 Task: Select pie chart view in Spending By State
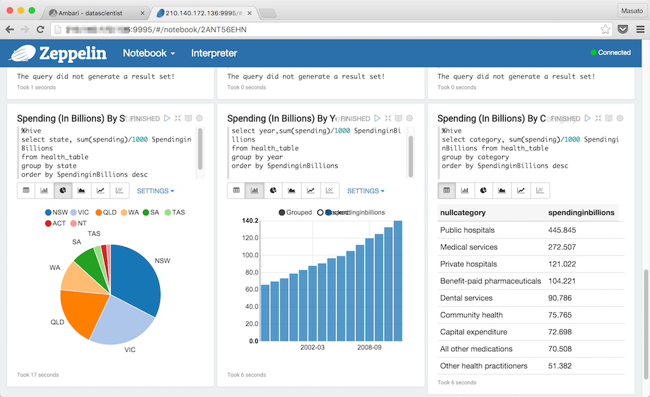63,190
